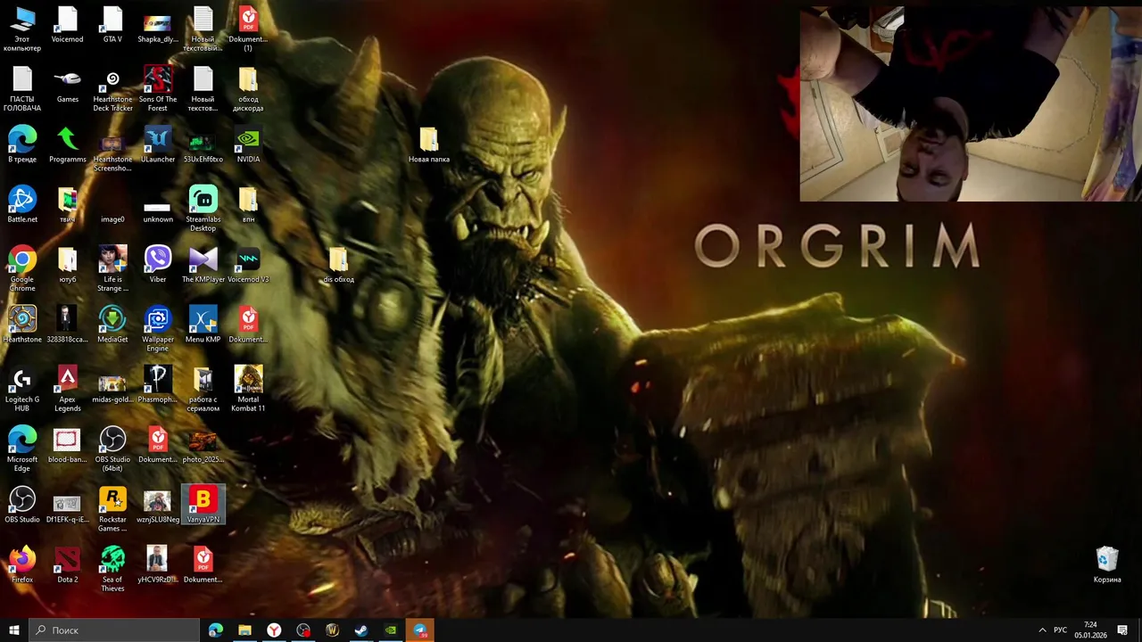
Task: Select the Microsoft Edge desktop icon
Action: (22, 449)
